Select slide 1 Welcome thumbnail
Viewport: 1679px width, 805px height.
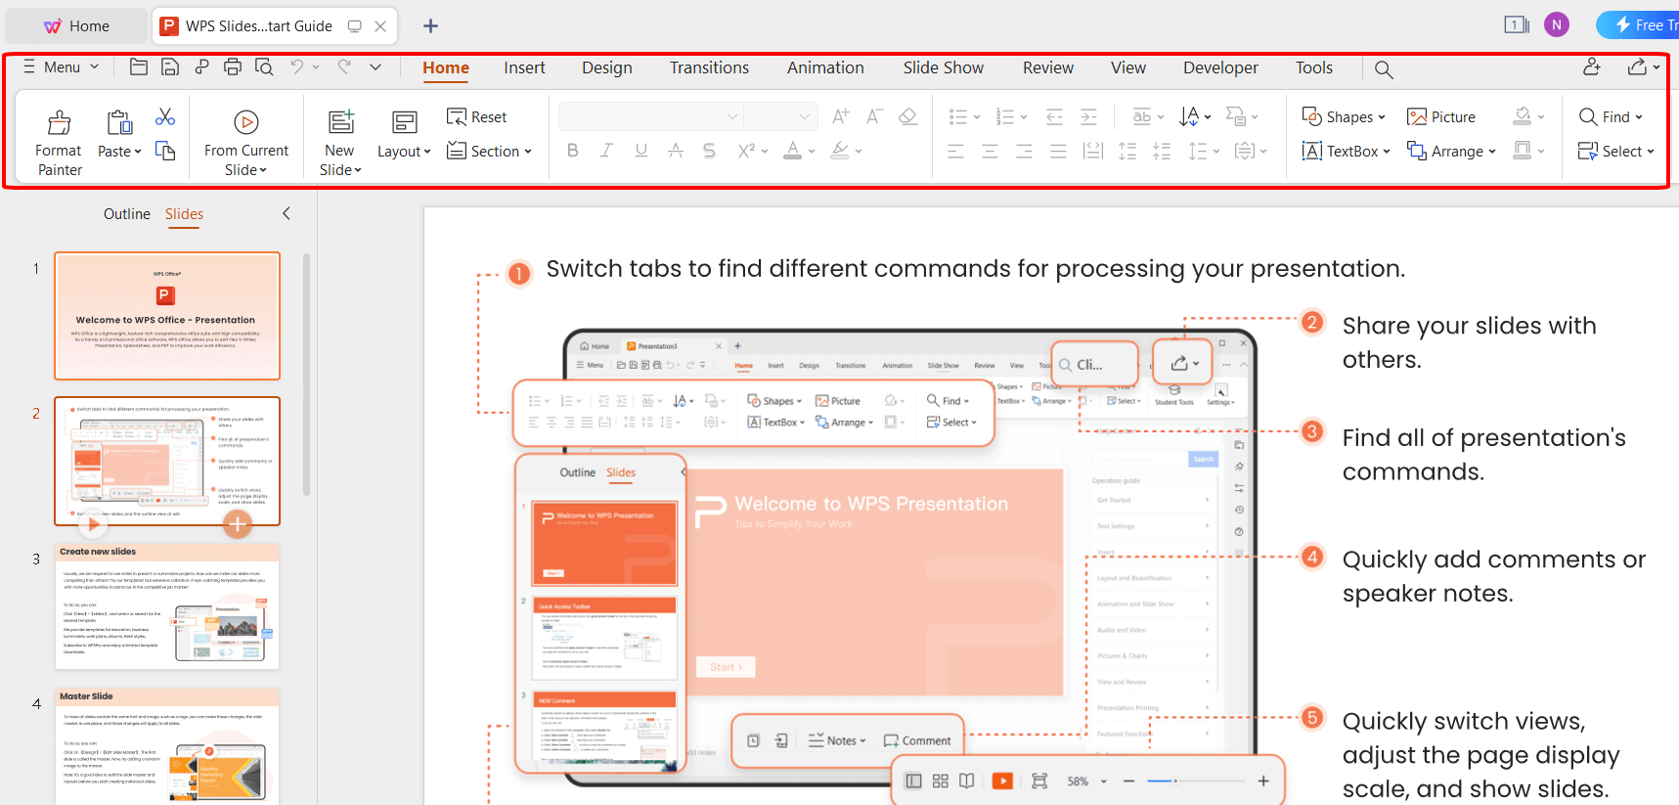pyautogui.click(x=167, y=316)
